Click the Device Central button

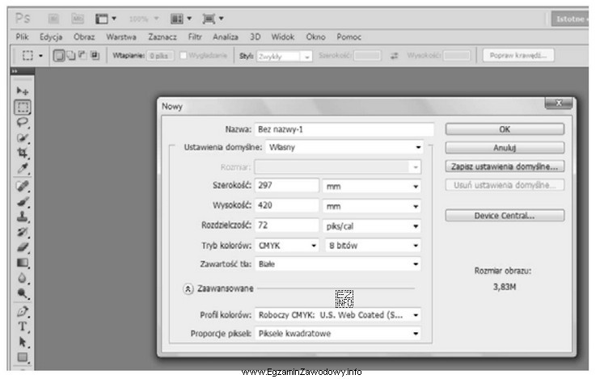(505, 215)
